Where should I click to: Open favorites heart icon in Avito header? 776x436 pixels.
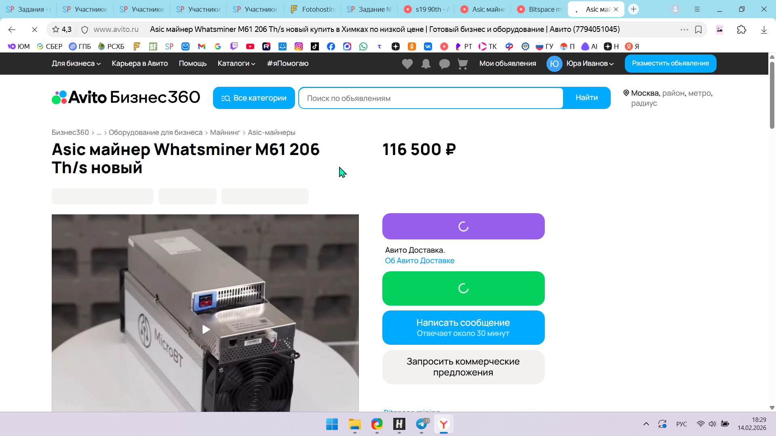(407, 64)
